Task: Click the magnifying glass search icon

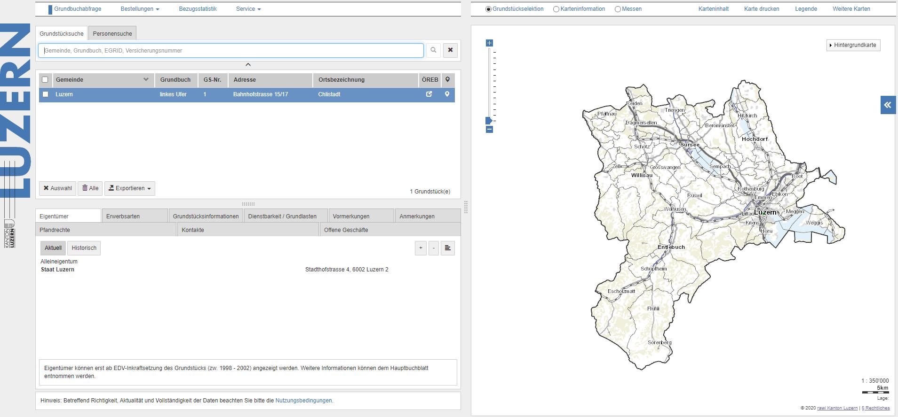Action: click(x=433, y=50)
